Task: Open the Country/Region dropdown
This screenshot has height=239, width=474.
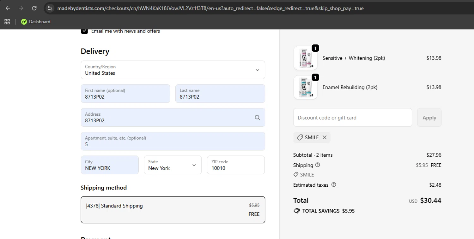Action: click(x=173, y=70)
